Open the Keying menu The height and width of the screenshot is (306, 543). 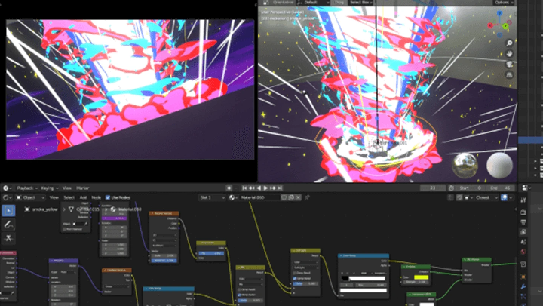point(50,188)
